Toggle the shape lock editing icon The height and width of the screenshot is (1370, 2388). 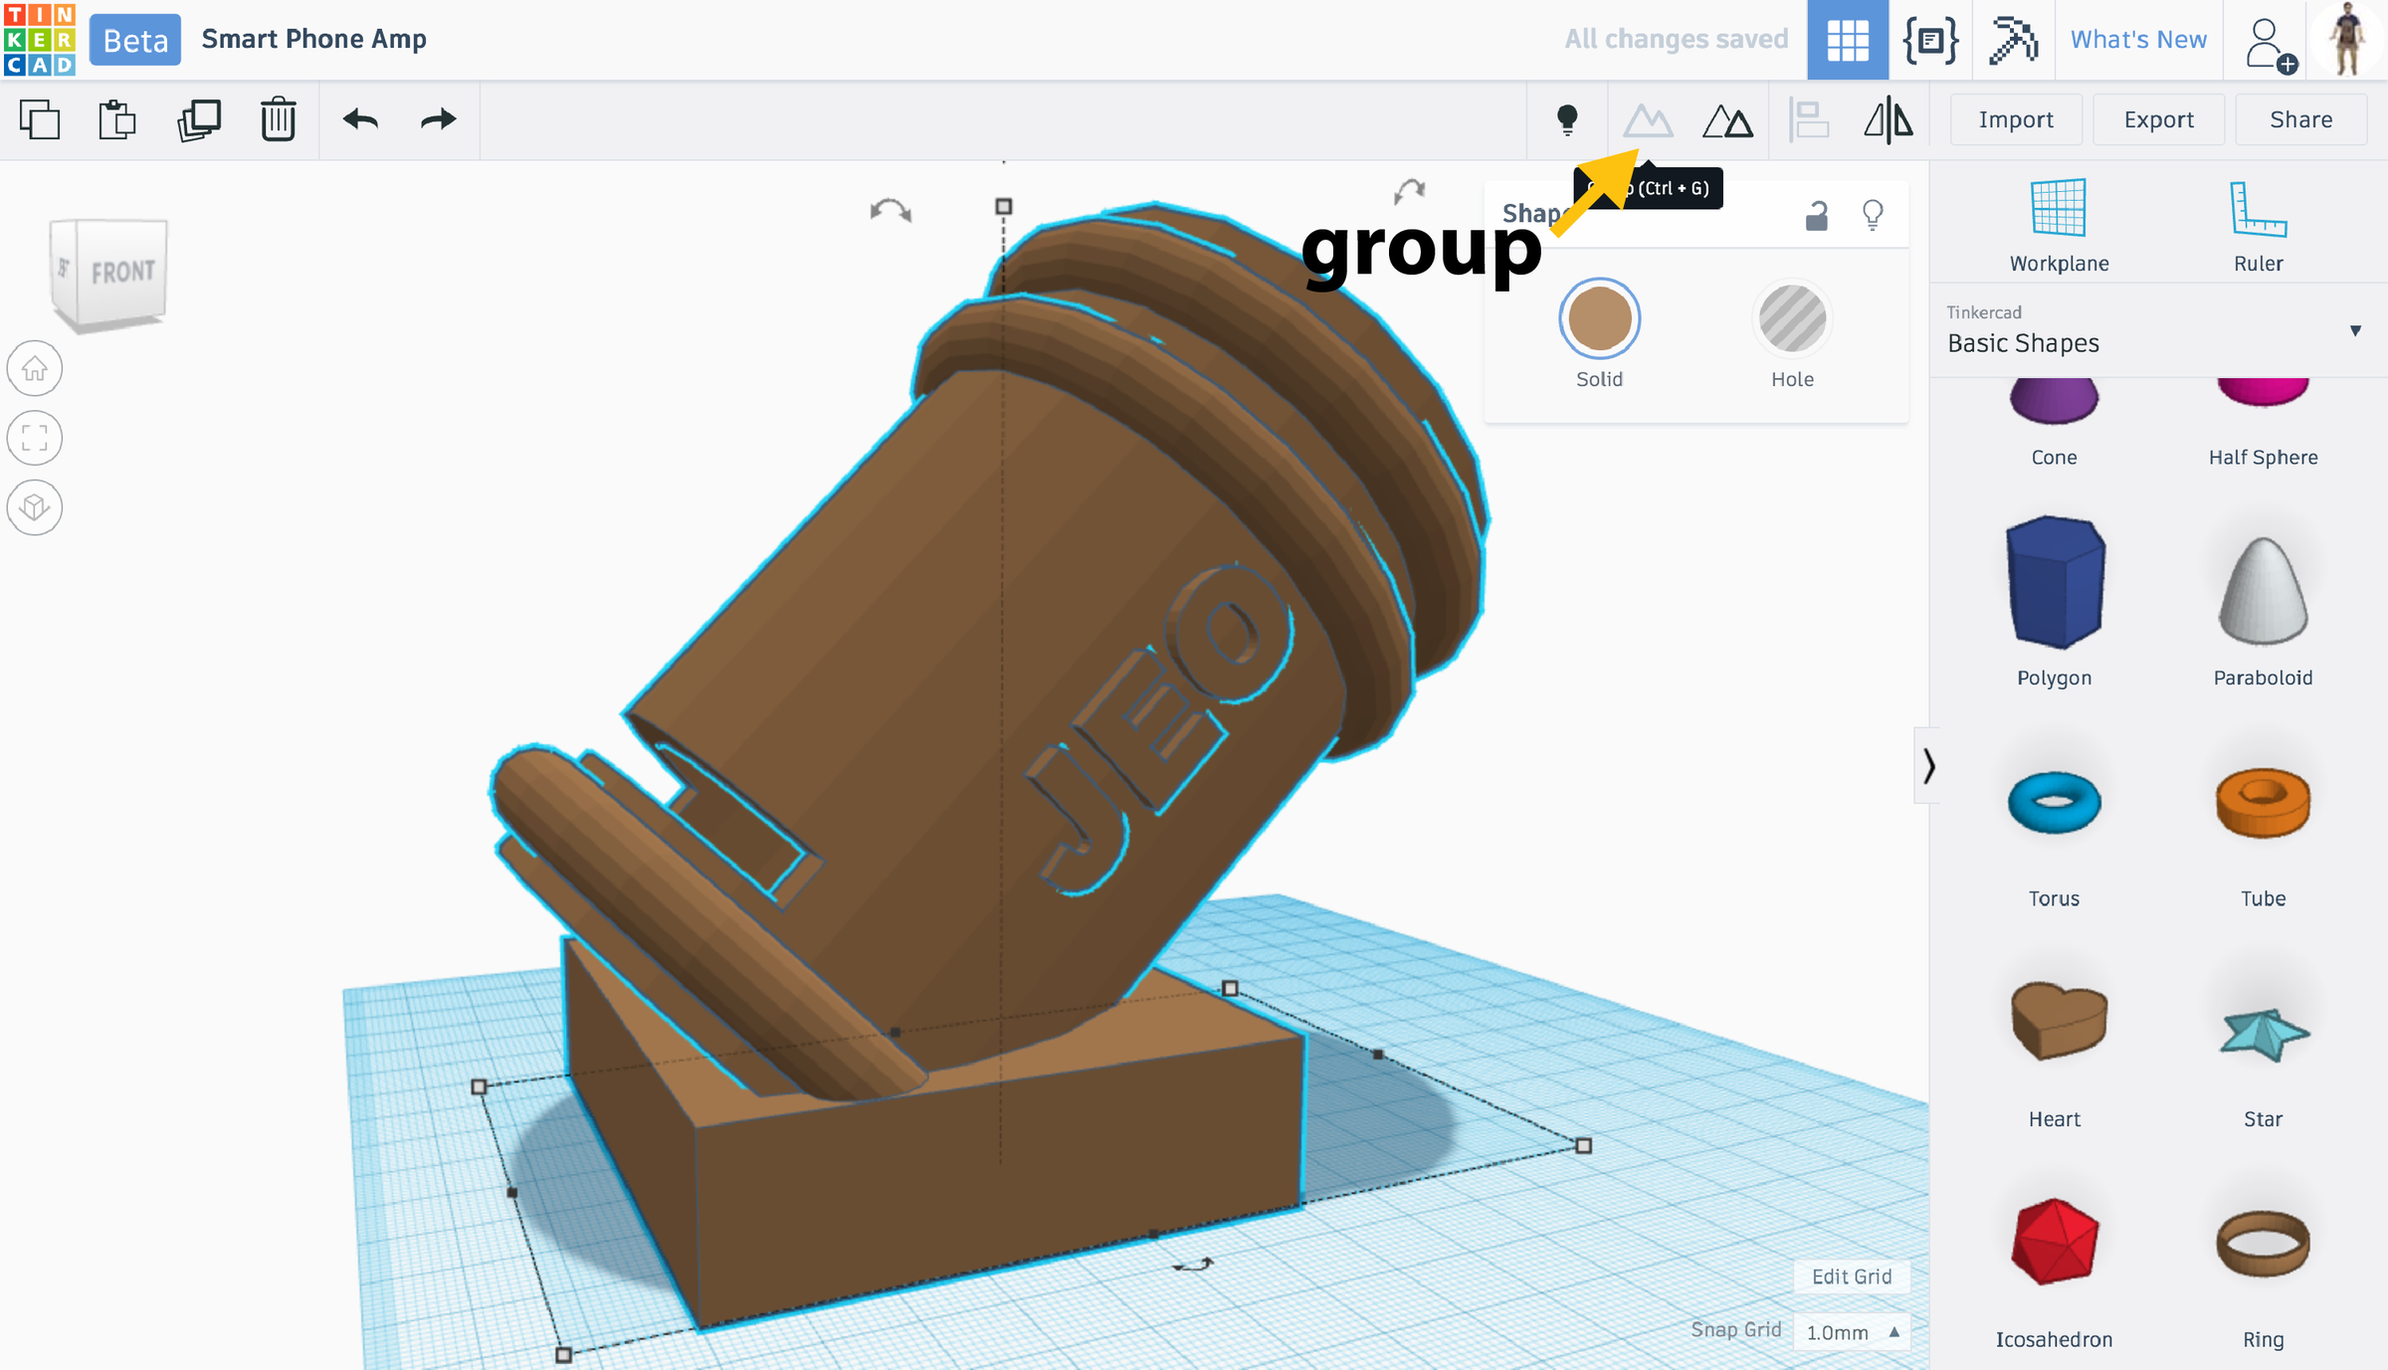coord(1817,215)
